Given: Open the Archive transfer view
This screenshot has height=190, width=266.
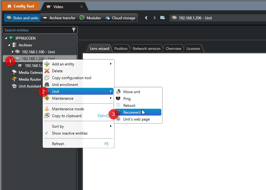Looking at the screenshot, I should [x=59, y=18].
